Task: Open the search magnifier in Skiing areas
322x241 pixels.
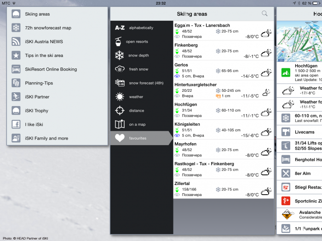Action: (x=264, y=13)
